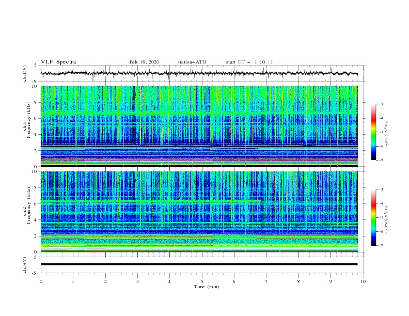Click the ch.1 spectrogram image
409x316 pixels.
tap(199, 126)
